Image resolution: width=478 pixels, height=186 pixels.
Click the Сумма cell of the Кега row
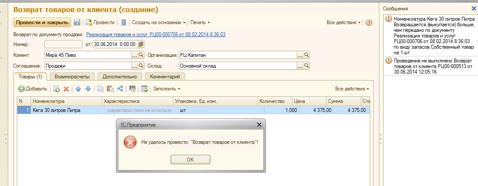point(350,110)
